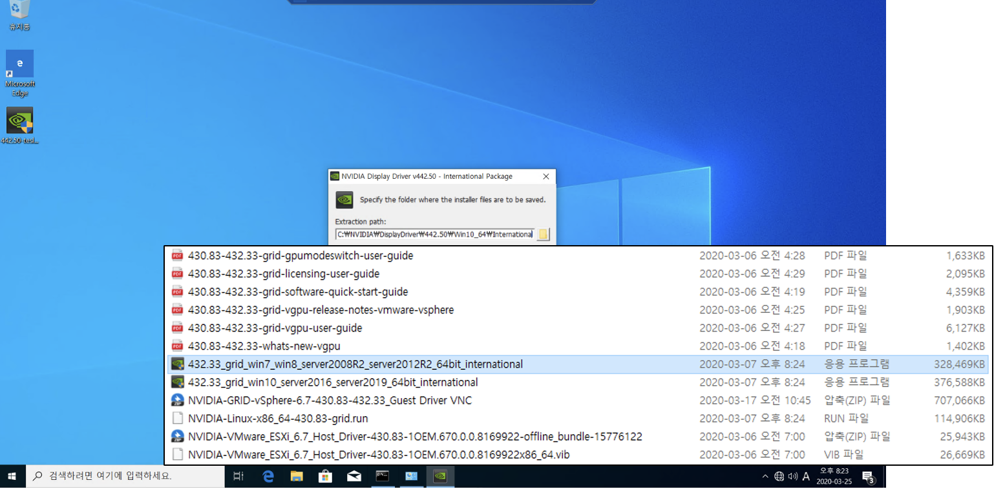The image size is (994, 489).
Task: Close the NVIDIA Display Driver dialog
Action: point(546,176)
